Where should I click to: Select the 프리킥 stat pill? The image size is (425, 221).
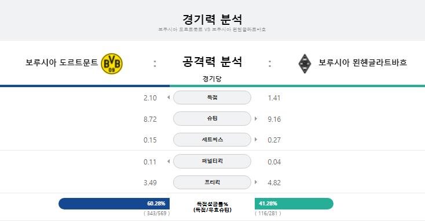click(212, 182)
